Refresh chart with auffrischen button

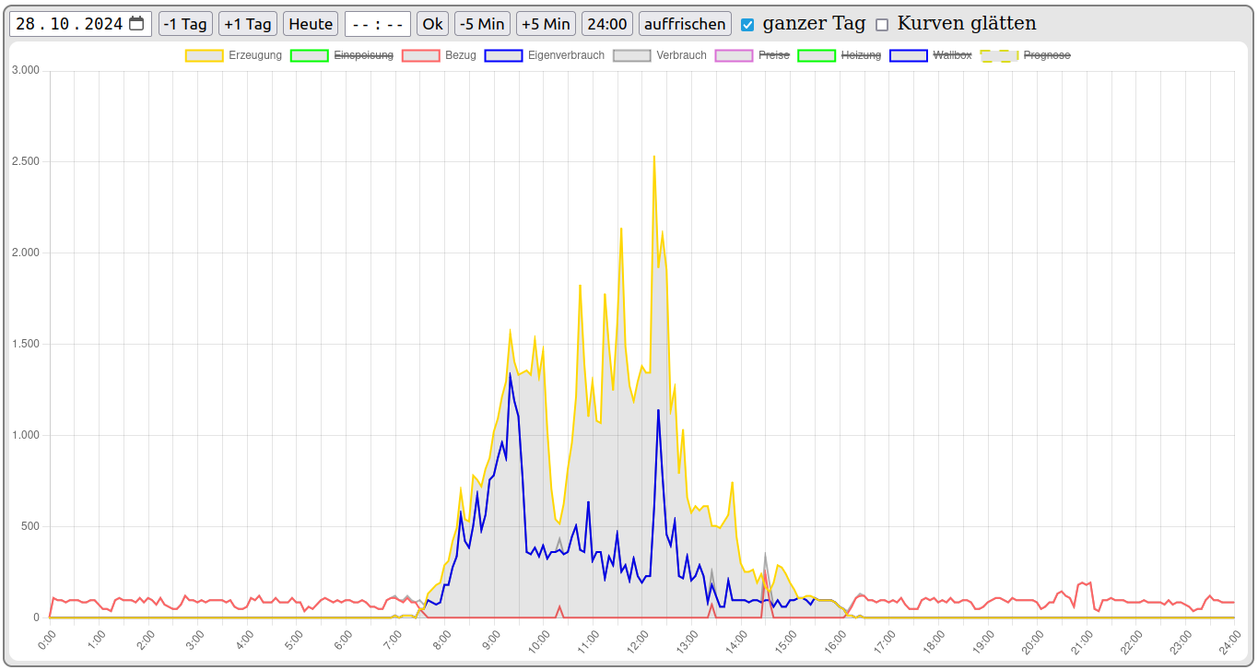coord(685,24)
